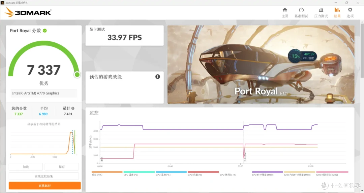Minimize the 3DMark window

(336, 3)
